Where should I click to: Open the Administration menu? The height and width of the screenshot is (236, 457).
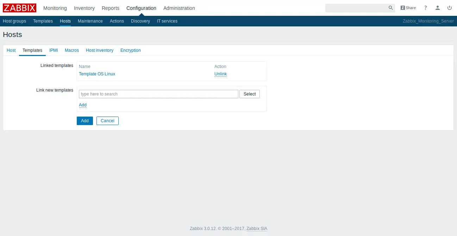[179, 8]
